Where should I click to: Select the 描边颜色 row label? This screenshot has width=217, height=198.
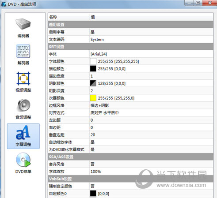click(57, 69)
